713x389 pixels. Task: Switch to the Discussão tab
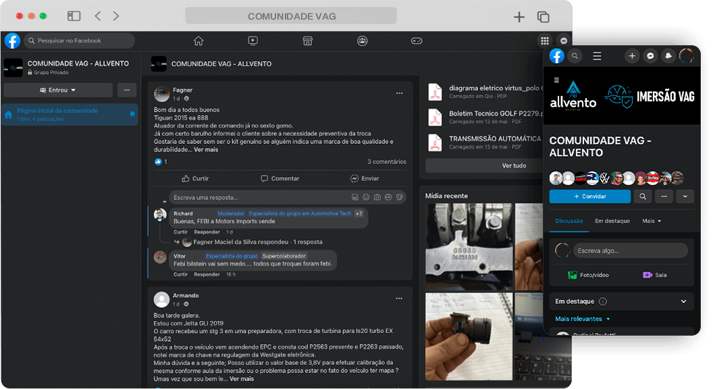click(x=569, y=221)
